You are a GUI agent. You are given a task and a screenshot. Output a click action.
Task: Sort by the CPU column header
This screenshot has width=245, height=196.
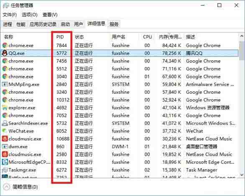point(147,37)
